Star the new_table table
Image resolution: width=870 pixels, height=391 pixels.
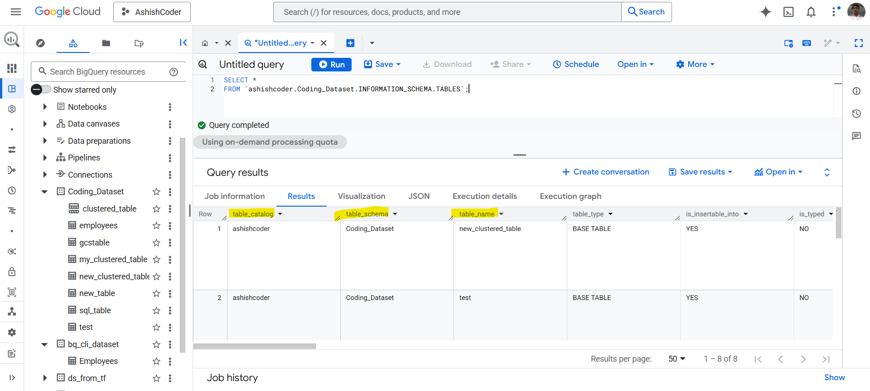[156, 293]
